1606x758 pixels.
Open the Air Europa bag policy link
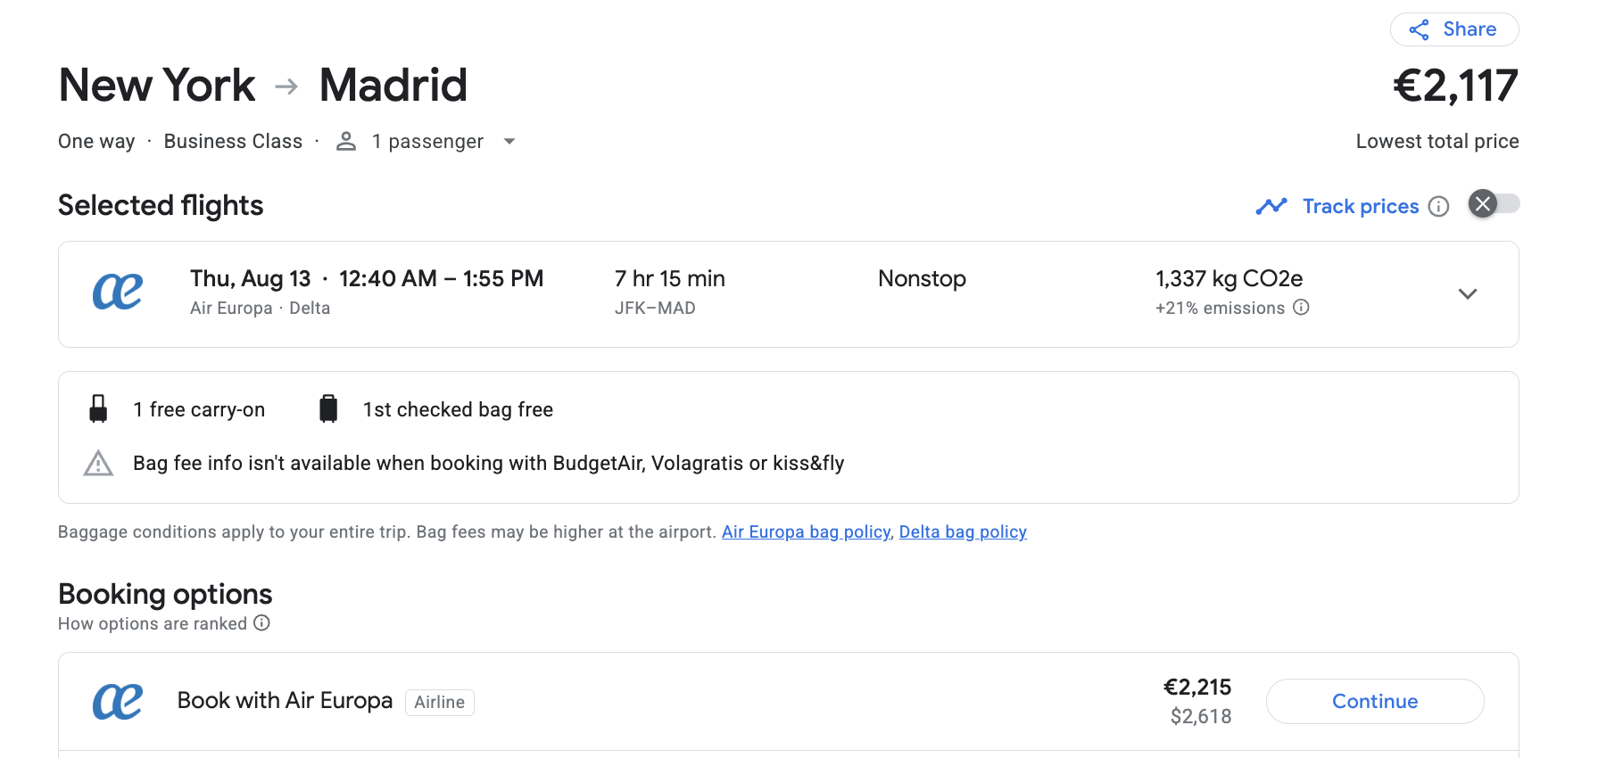[x=806, y=532]
